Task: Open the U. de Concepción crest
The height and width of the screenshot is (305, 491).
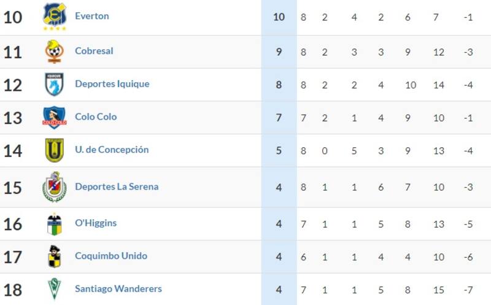Action: coord(55,150)
